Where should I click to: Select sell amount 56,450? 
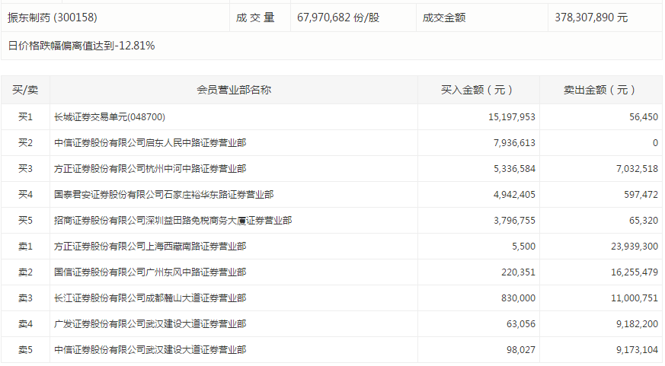click(x=644, y=117)
